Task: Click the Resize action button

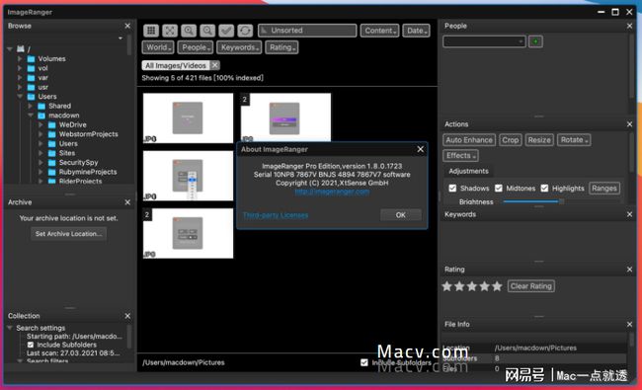Action: click(x=539, y=140)
